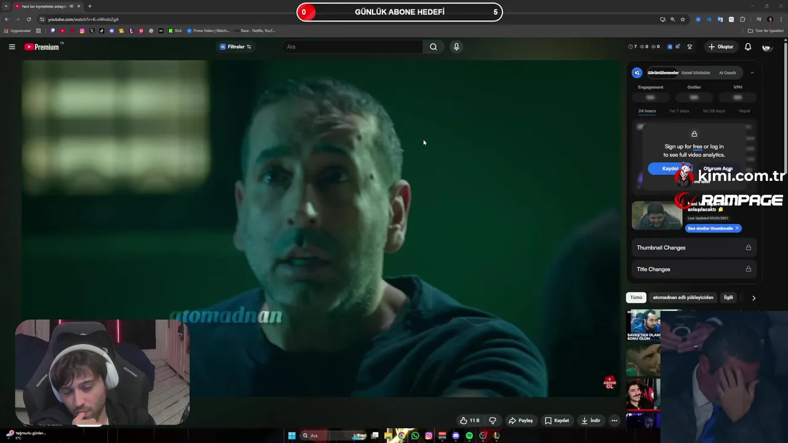Collapse the vidIQ panel with the chevron
The image size is (788, 443).
(x=752, y=73)
